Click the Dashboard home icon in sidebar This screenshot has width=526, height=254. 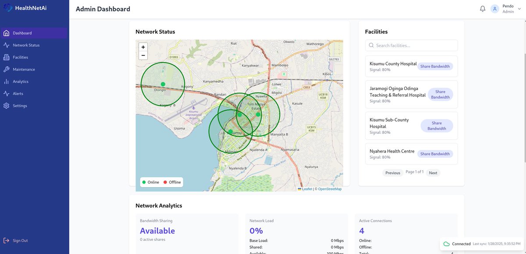tap(6, 33)
